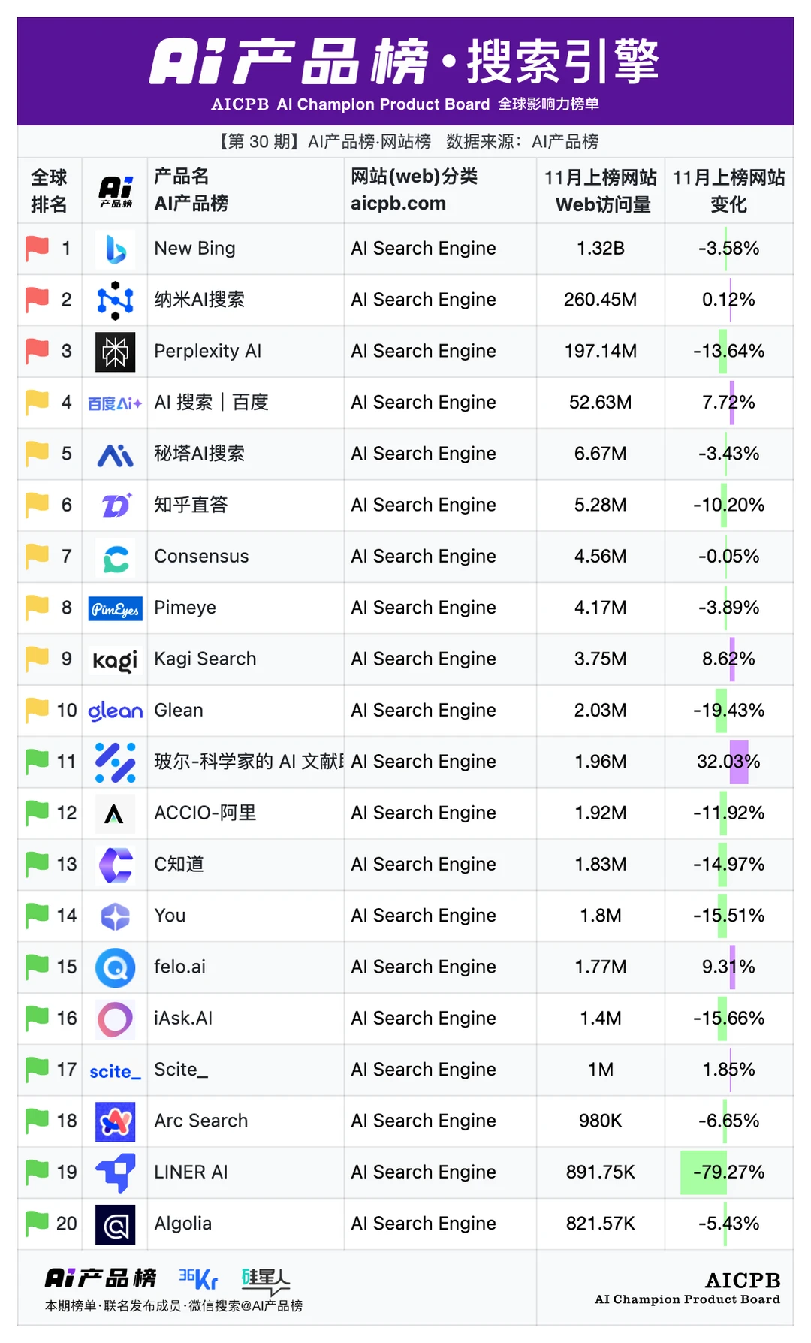Click the 197.14M visits value
Viewport: 811px width, 1343px height.
(x=601, y=351)
